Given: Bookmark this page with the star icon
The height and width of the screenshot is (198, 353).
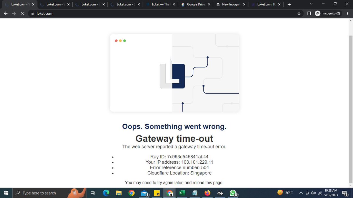Looking at the screenshot, I should pos(299,13).
